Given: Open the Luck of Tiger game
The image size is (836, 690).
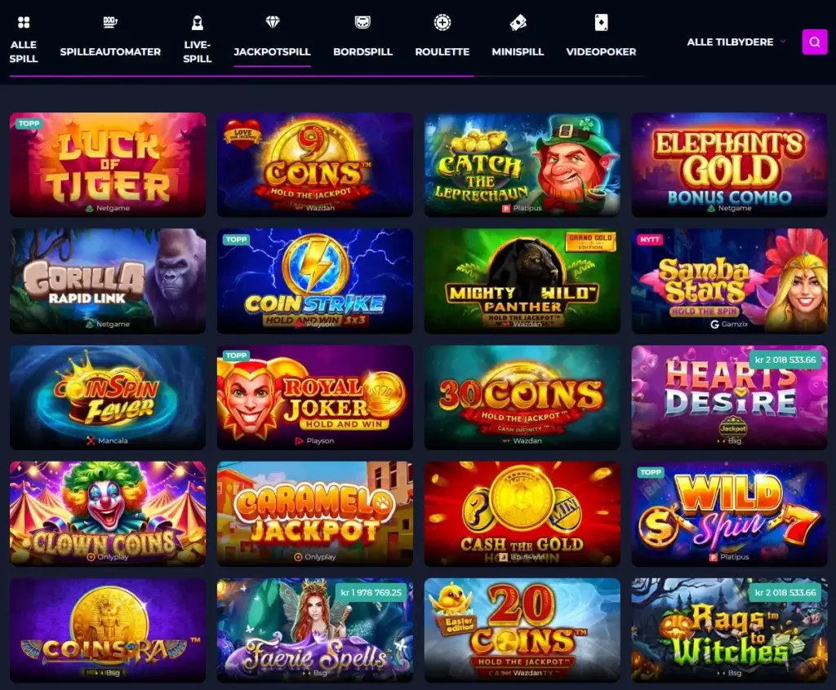Looking at the screenshot, I should [108, 165].
